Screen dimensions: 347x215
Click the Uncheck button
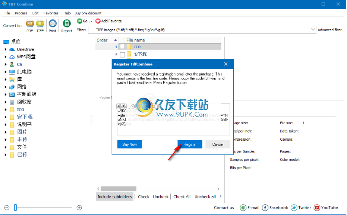(161, 197)
